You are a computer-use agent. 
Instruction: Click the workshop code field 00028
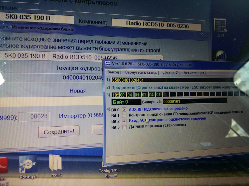[x=34, y=117]
